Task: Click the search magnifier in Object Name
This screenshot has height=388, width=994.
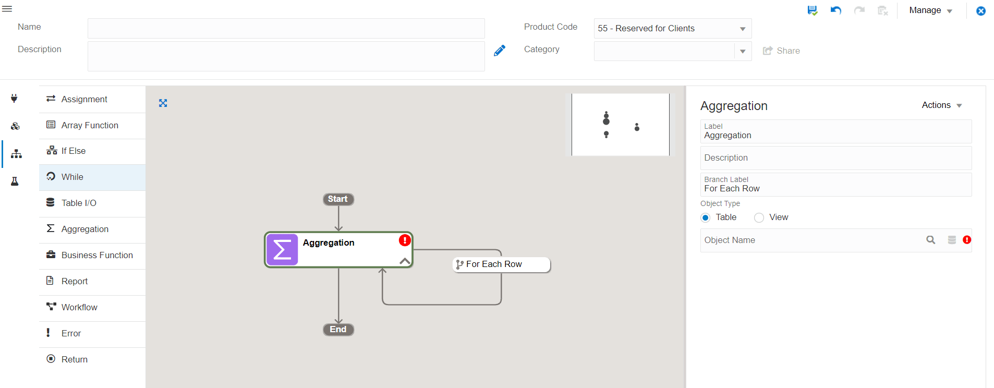Action: point(931,240)
